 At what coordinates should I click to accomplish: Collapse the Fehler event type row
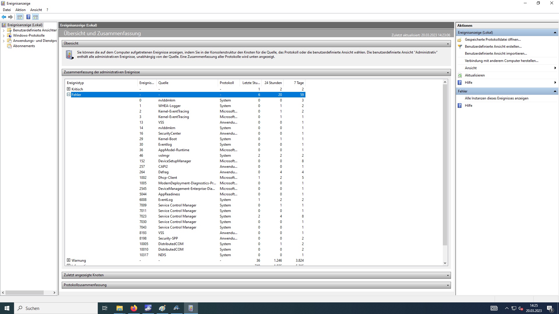point(69,94)
